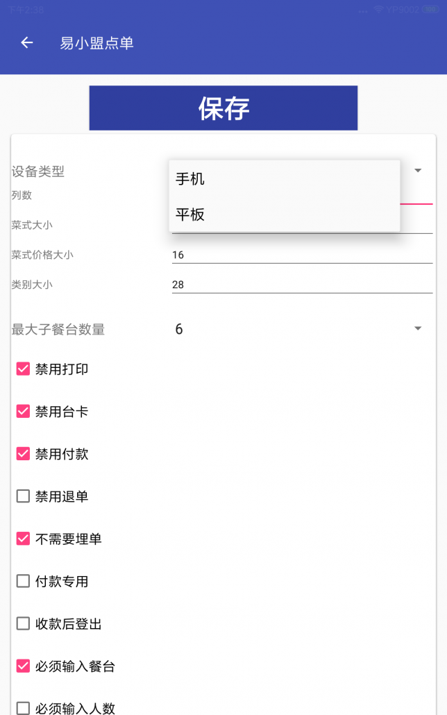Enable the 禁用退单 checkbox
This screenshot has height=715, width=447.
tap(24, 496)
